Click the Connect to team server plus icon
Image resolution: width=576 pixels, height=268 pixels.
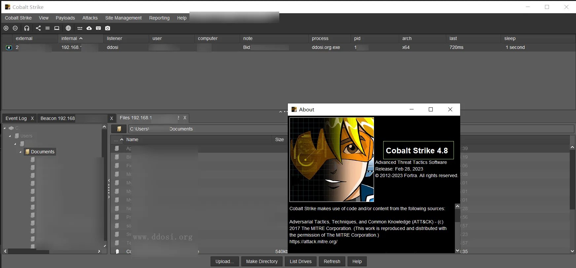click(x=6, y=28)
